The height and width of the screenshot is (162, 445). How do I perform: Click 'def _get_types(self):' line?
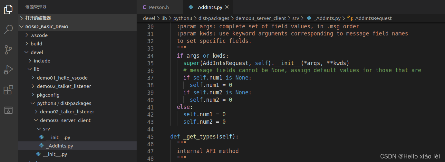(x=204, y=137)
